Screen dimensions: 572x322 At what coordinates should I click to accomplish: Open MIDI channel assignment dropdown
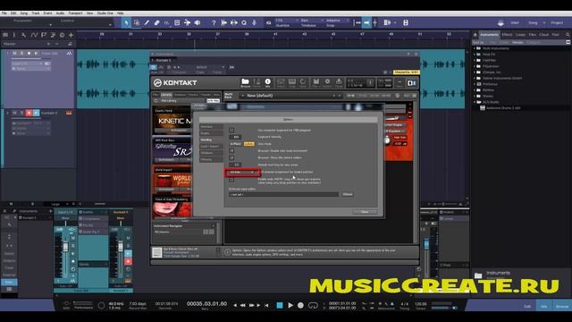pos(242,172)
